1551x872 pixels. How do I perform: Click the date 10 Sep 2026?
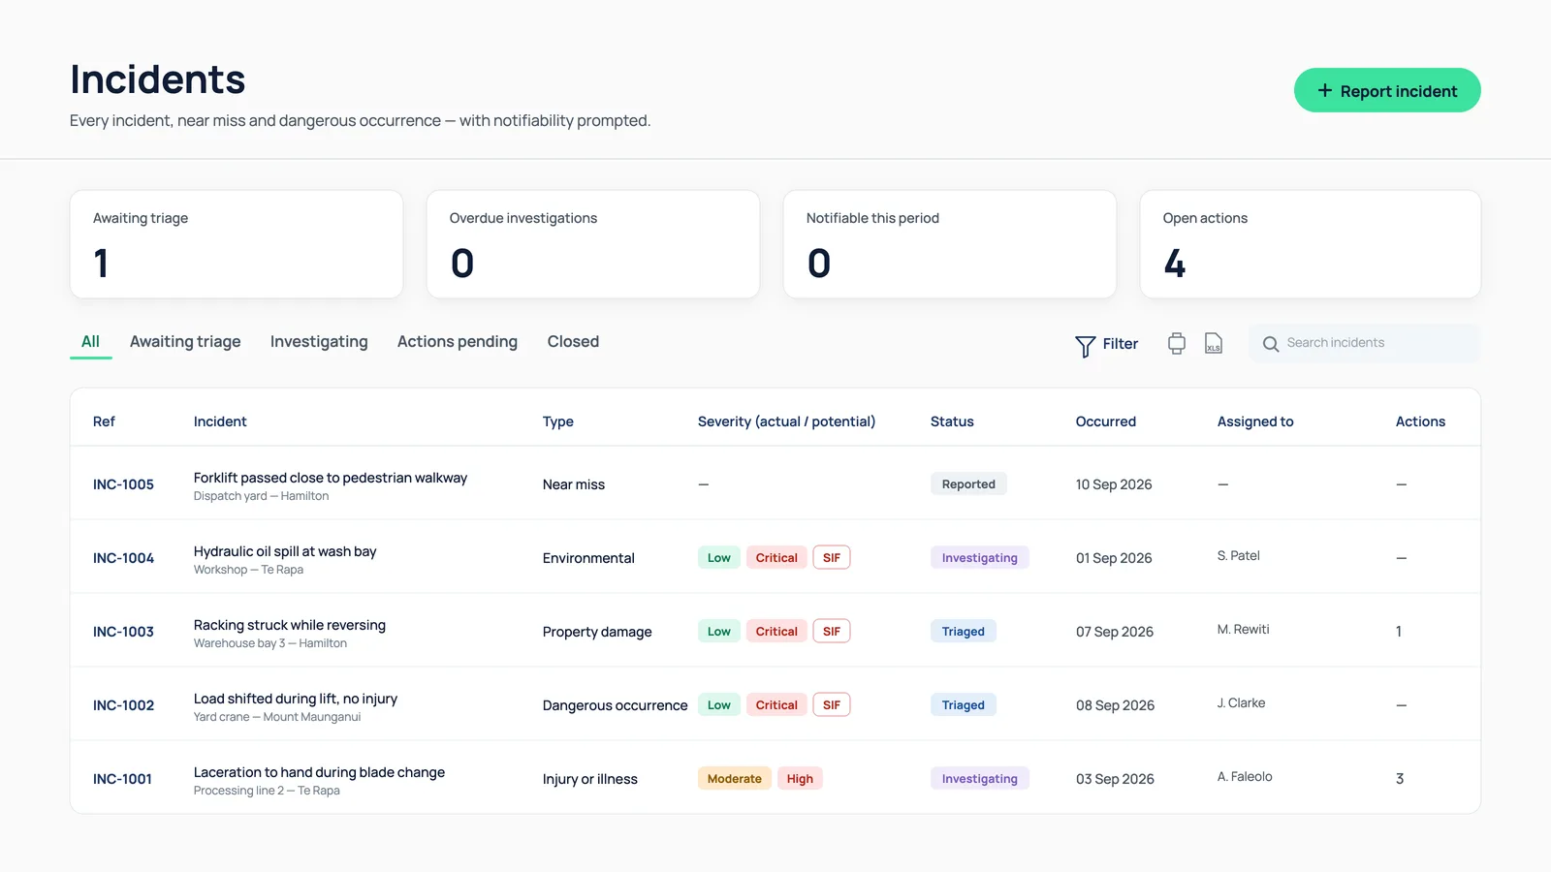pyautogui.click(x=1114, y=484)
